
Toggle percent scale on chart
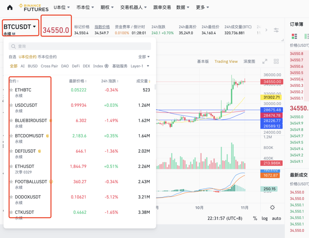255,218
